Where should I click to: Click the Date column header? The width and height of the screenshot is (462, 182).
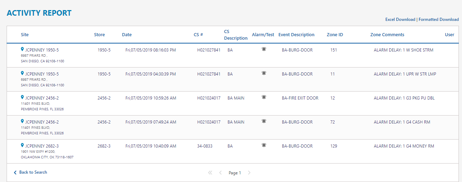(127, 35)
